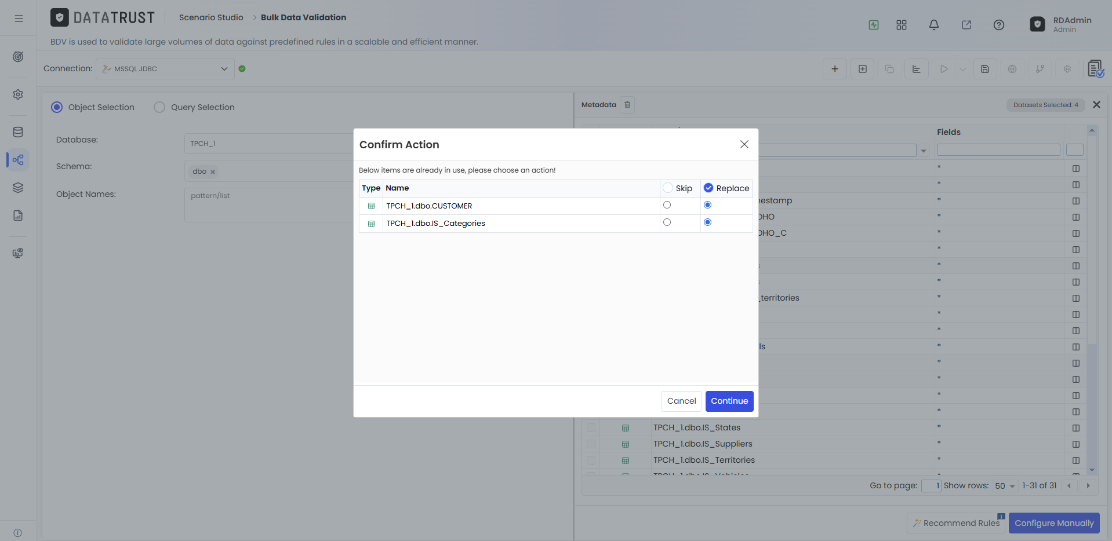Go to next metadata page arrow
Image resolution: width=1112 pixels, height=541 pixels.
[x=1088, y=486]
